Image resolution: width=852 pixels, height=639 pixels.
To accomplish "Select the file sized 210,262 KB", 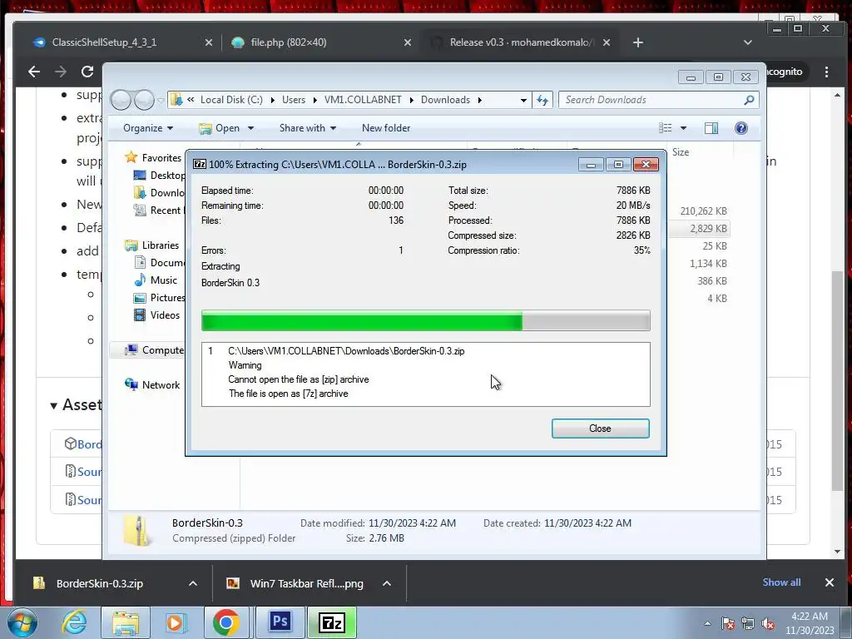I will point(703,211).
